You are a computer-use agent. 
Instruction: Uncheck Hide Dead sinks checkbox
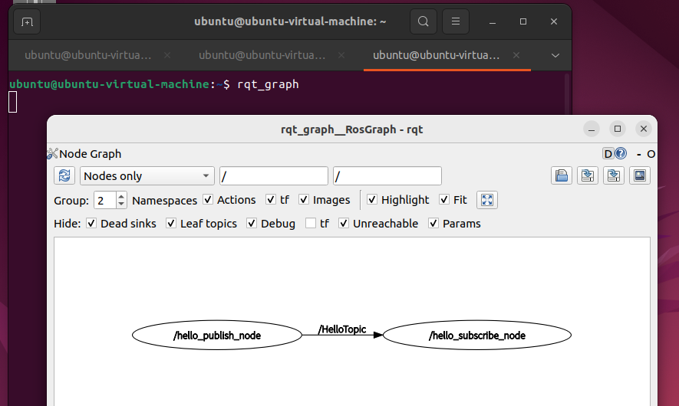[91, 224]
